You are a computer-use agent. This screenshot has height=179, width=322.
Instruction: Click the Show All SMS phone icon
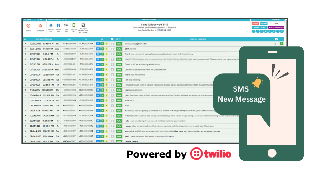point(74,25)
